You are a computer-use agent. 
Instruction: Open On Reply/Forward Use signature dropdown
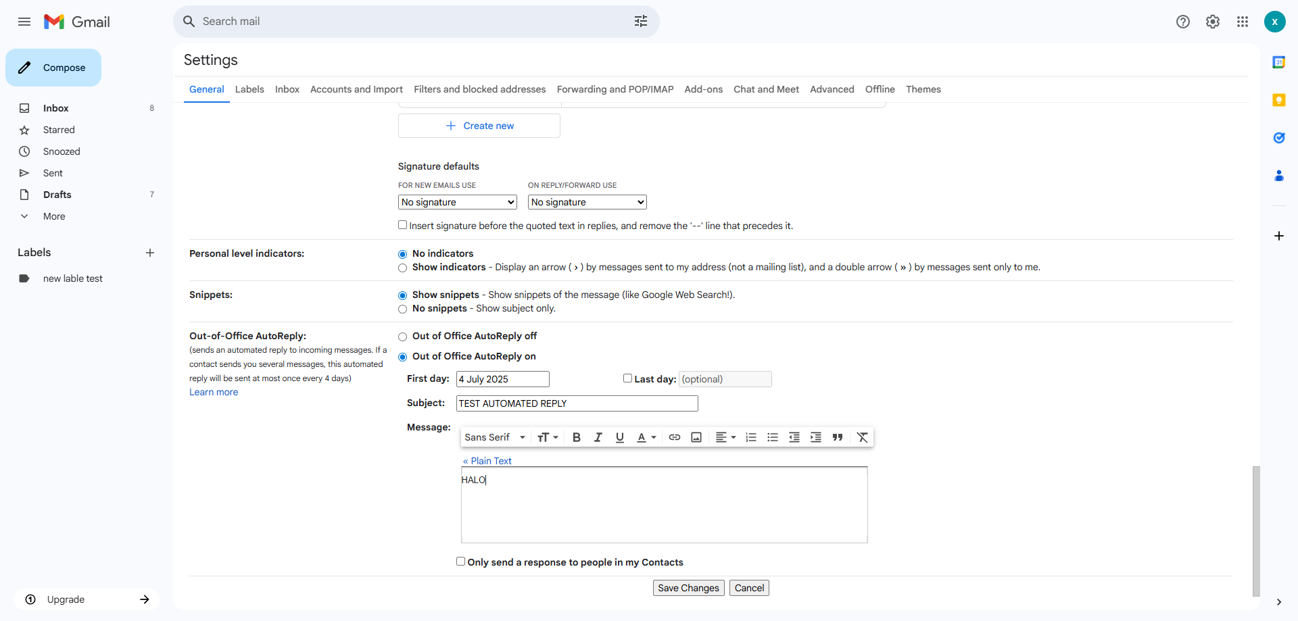(587, 202)
